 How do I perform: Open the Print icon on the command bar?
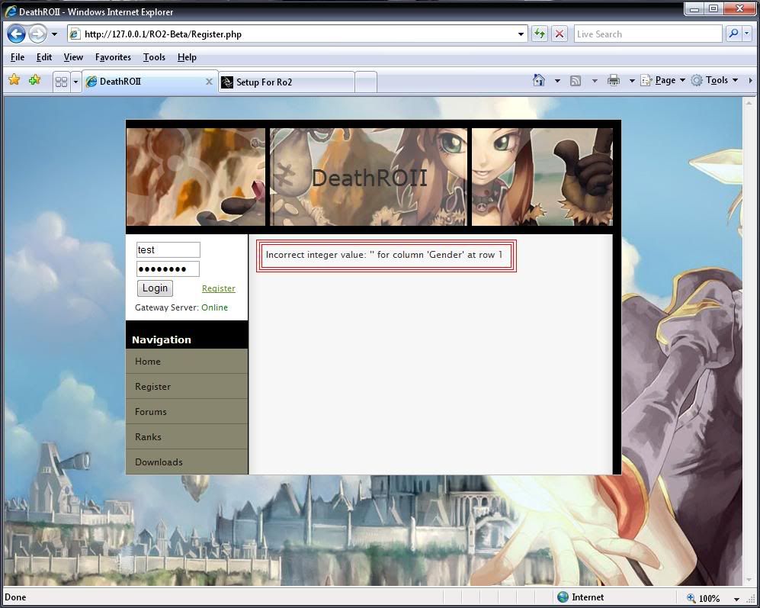[614, 79]
